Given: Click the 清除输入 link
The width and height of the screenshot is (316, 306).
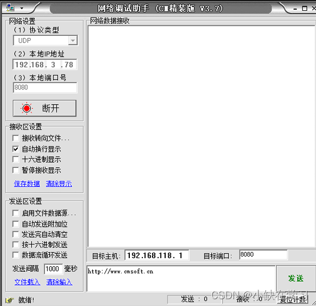Looking at the screenshot, I should click(x=59, y=282).
